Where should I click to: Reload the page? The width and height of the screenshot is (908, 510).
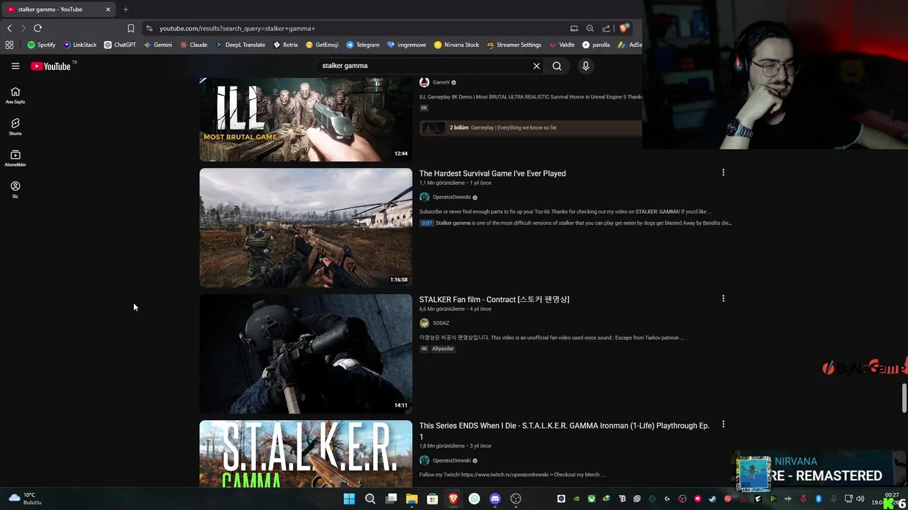[x=38, y=28]
